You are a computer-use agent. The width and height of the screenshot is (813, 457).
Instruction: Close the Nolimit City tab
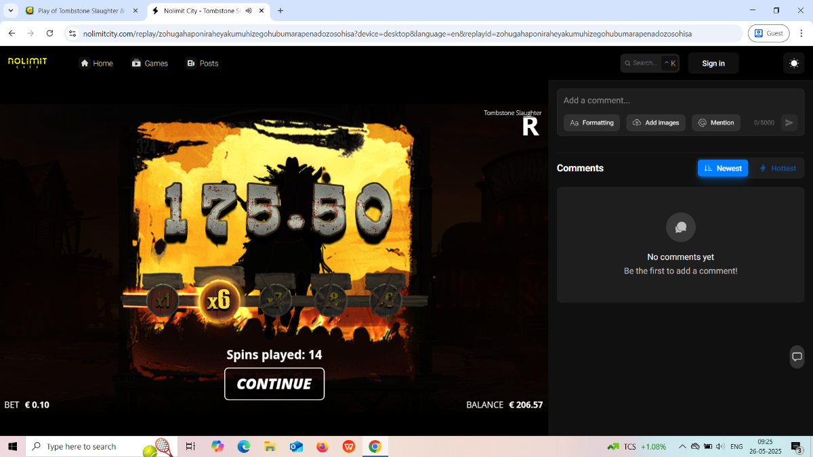(261, 11)
